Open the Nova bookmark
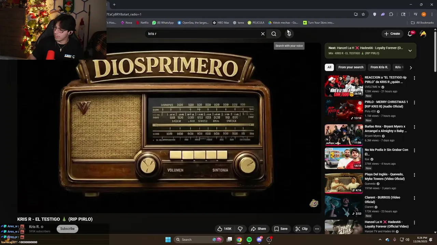The width and height of the screenshot is (437, 245). click(x=126, y=23)
